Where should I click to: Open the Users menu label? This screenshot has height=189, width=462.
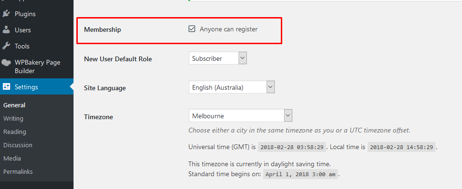23,30
